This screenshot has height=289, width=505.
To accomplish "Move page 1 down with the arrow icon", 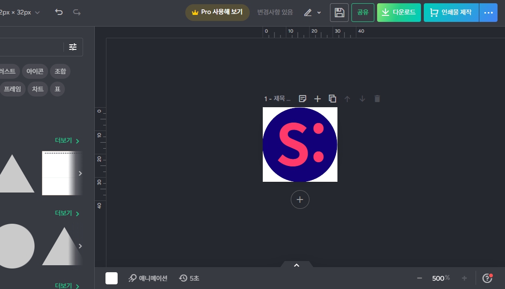I will click(x=362, y=98).
